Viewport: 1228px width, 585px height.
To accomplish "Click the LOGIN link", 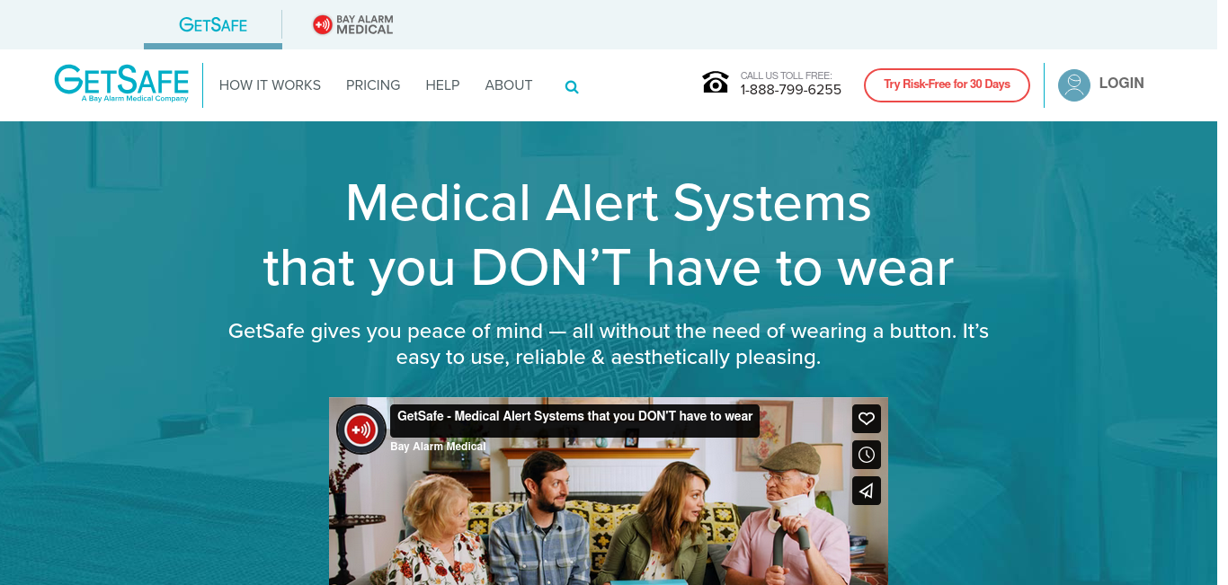I will 1121,84.
